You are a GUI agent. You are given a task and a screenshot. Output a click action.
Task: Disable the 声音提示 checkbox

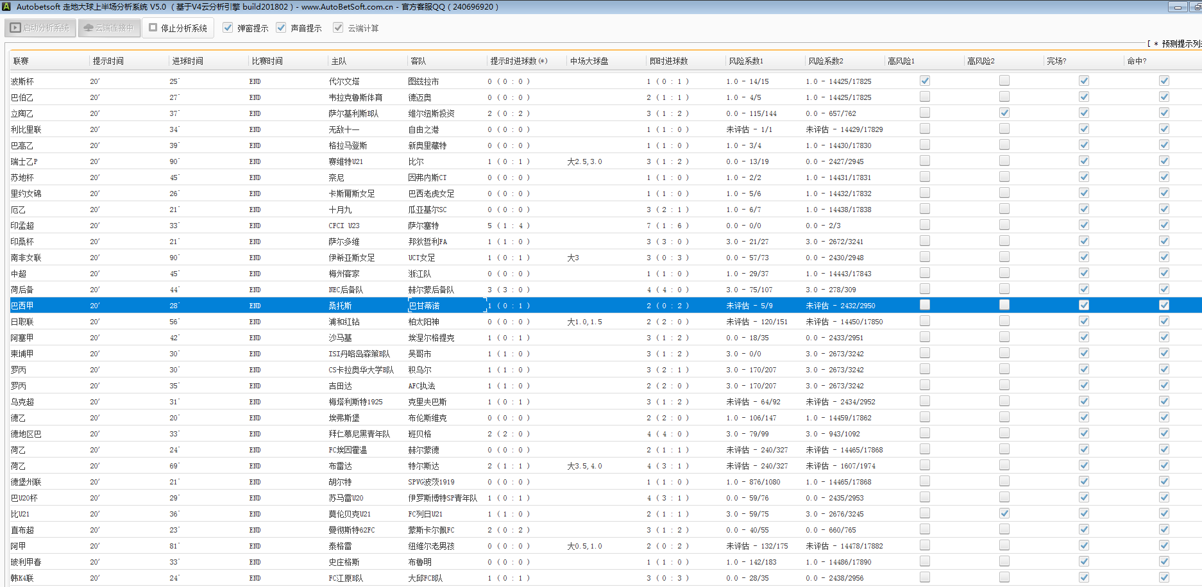281,28
